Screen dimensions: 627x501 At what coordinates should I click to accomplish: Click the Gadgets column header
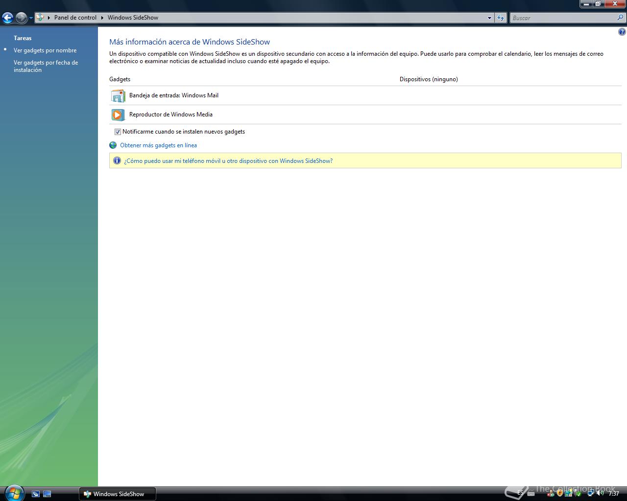point(120,79)
